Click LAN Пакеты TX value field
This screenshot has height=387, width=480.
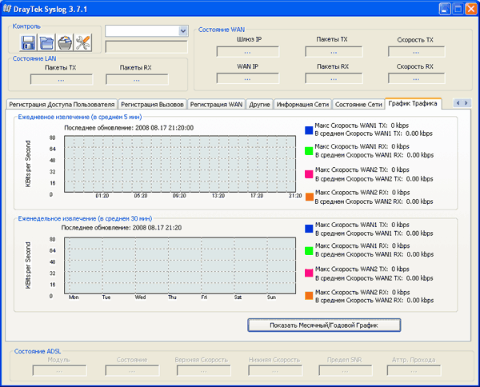tap(62, 79)
